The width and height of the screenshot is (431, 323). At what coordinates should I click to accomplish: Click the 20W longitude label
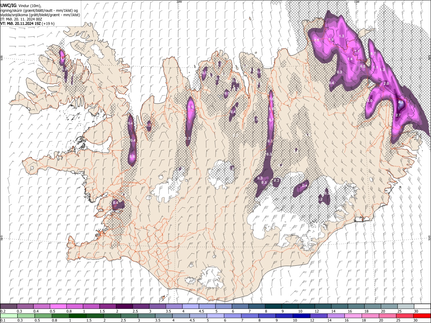tap(179, 2)
